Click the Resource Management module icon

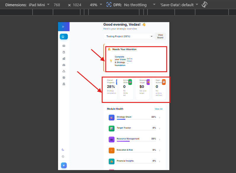(x=112, y=139)
